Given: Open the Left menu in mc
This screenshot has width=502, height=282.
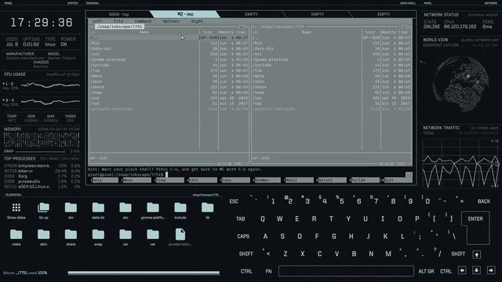Looking at the screenshot, I should click(97, 21).
